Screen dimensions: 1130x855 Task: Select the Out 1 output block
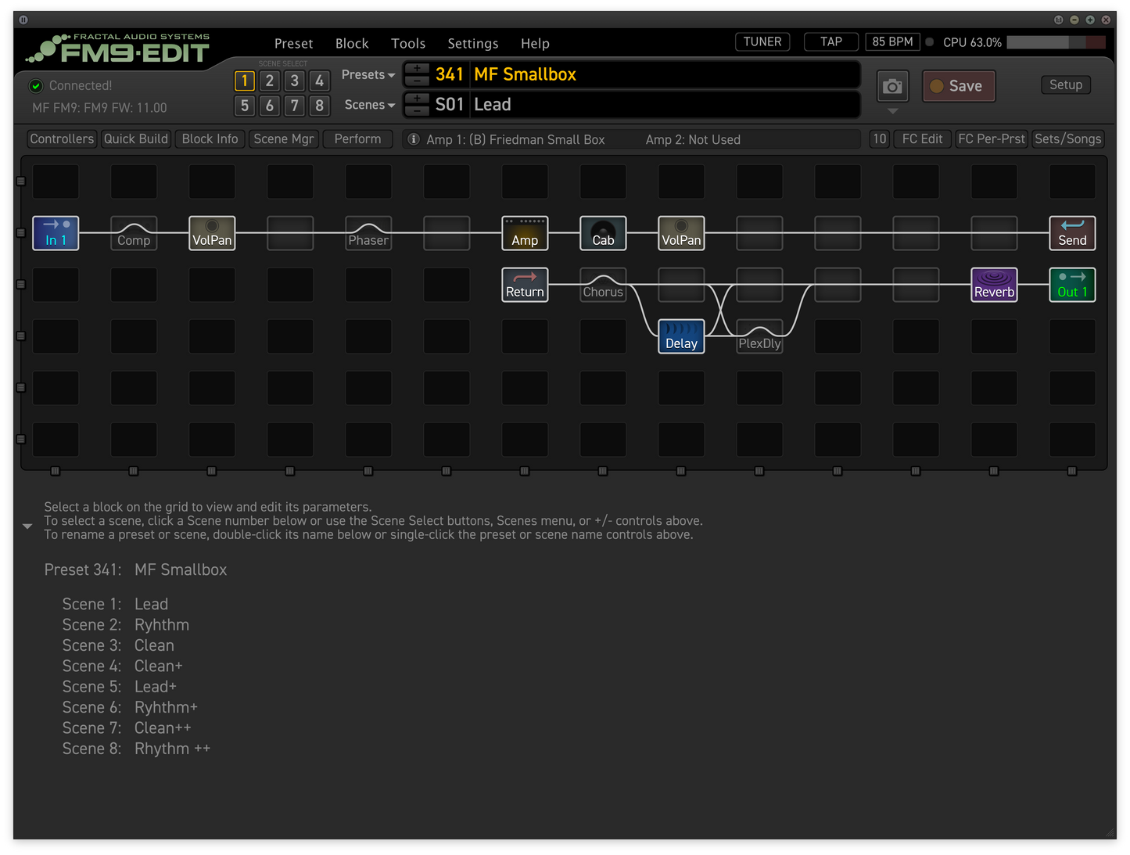click(1072, 285)
